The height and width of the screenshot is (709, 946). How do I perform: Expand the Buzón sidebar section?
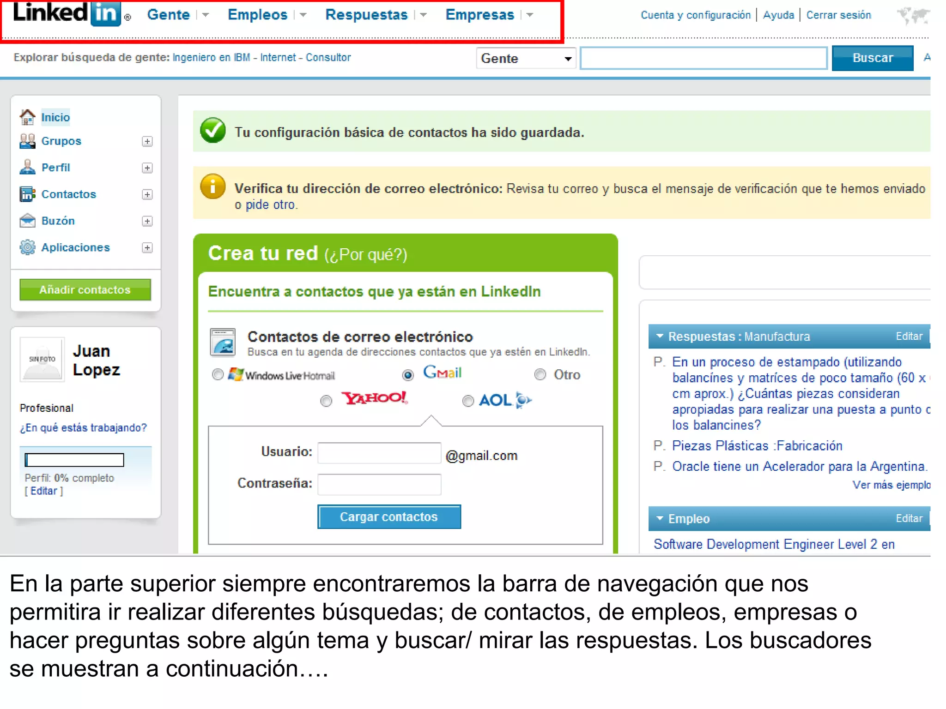click(147, 221)
